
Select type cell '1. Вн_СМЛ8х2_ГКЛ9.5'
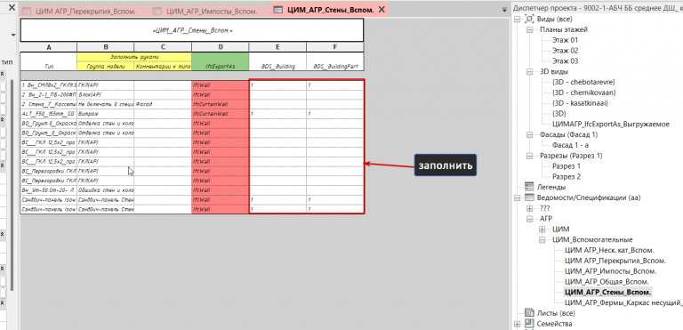click(48, 85)
